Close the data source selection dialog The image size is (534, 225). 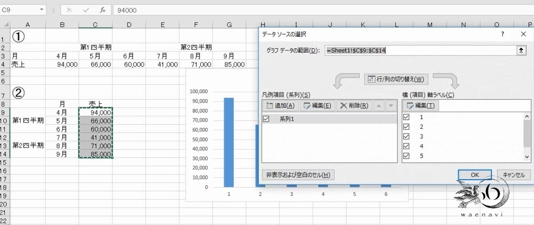(x=523, y=34)
